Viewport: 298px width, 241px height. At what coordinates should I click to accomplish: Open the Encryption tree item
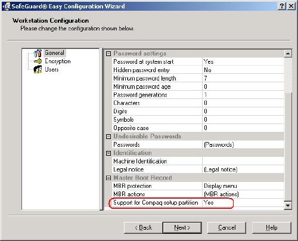[58, 61]
